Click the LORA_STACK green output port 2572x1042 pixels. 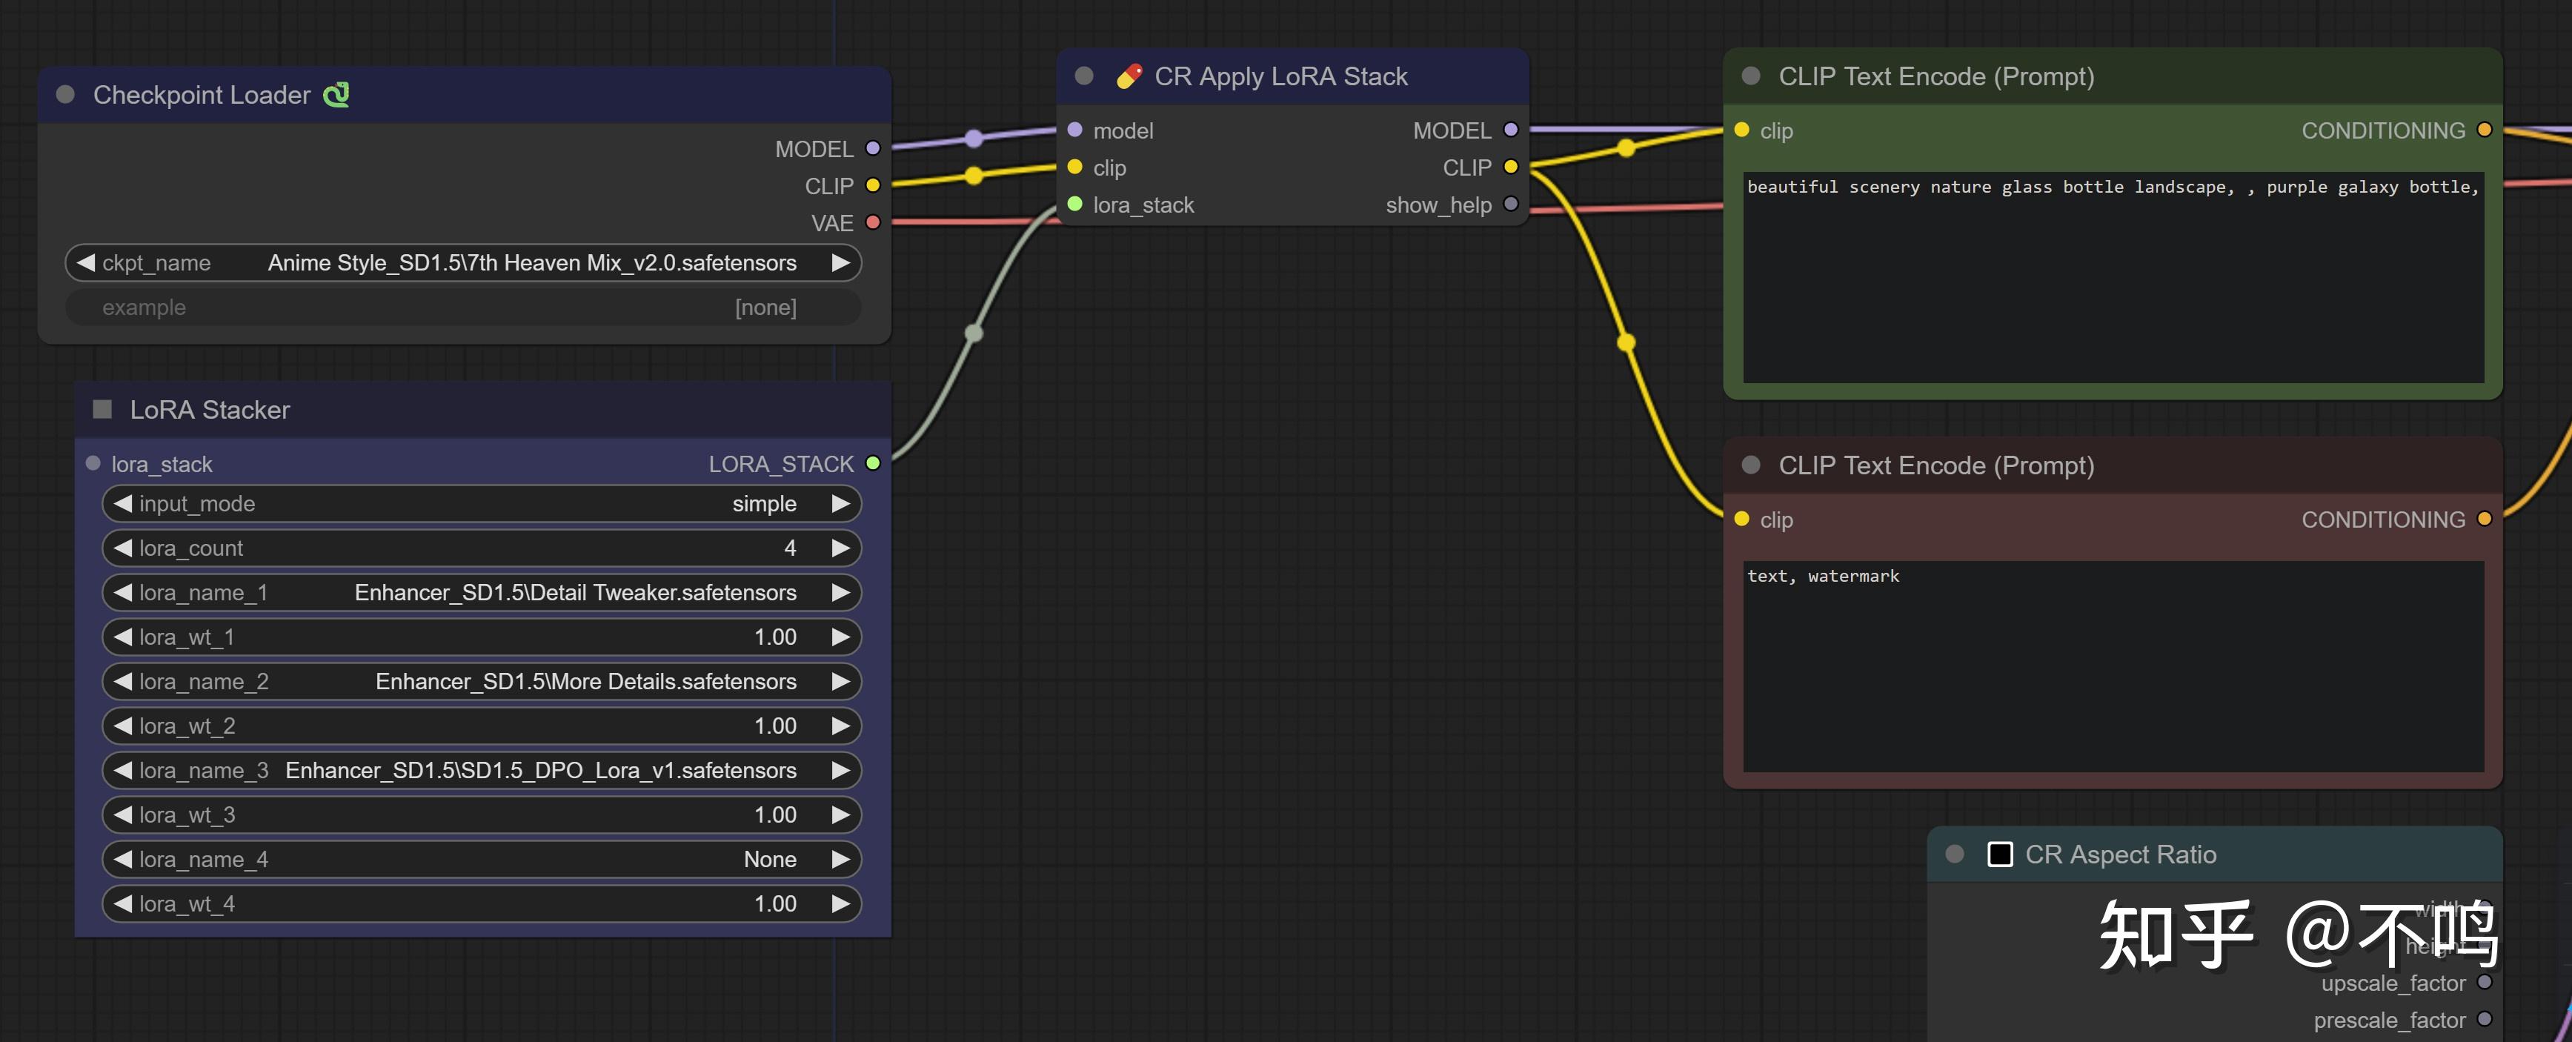pyautogui.click(x=873, y=463)
